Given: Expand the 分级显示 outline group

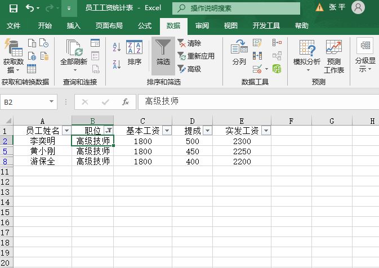Looking at the screenshot, I should [x=365, y=55].
